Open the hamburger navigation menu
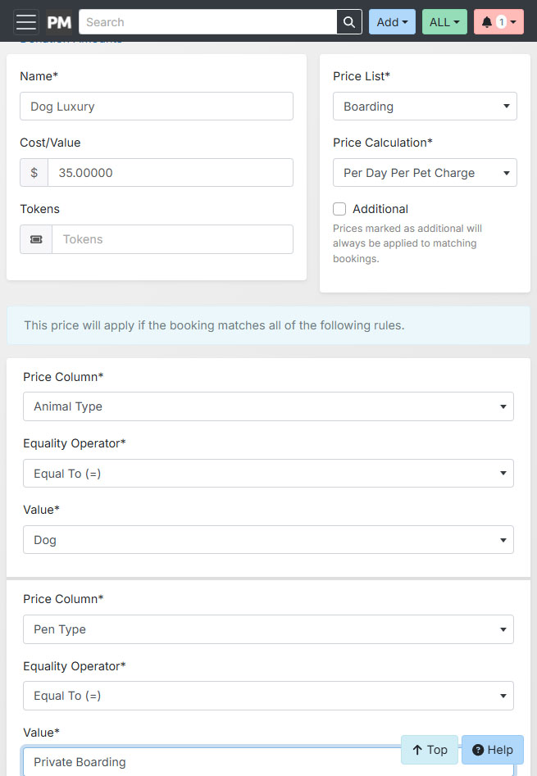 click(26, 22)
